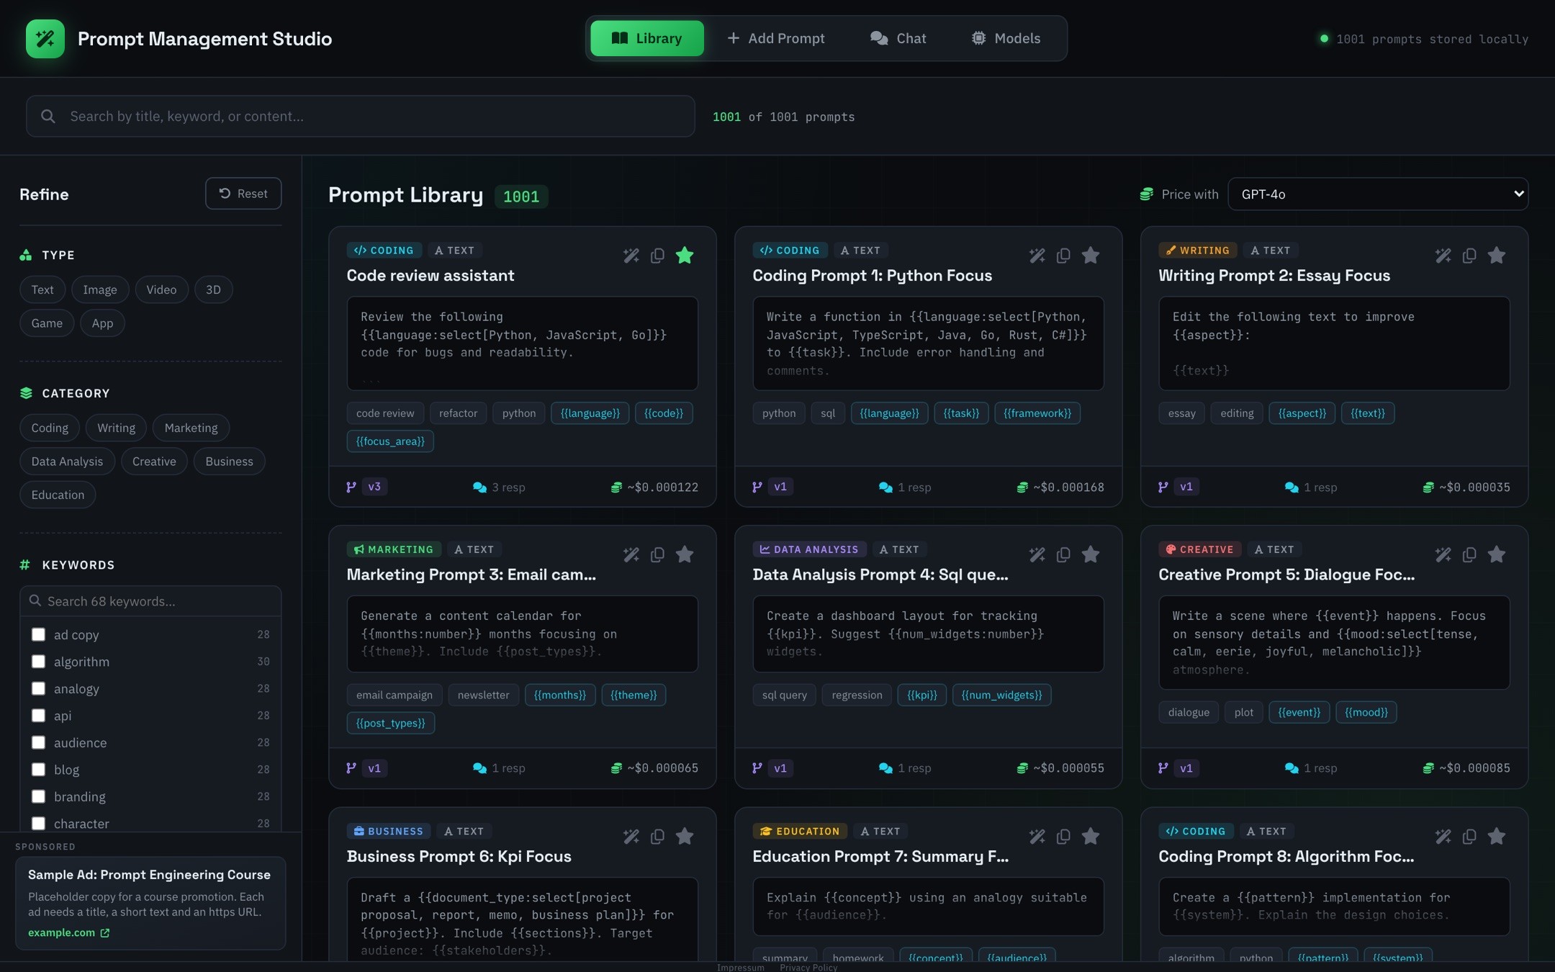The image size is (1555, 972).
Task: Click the {{focus_area}} variable tag
Action: [x=390, y=441]
